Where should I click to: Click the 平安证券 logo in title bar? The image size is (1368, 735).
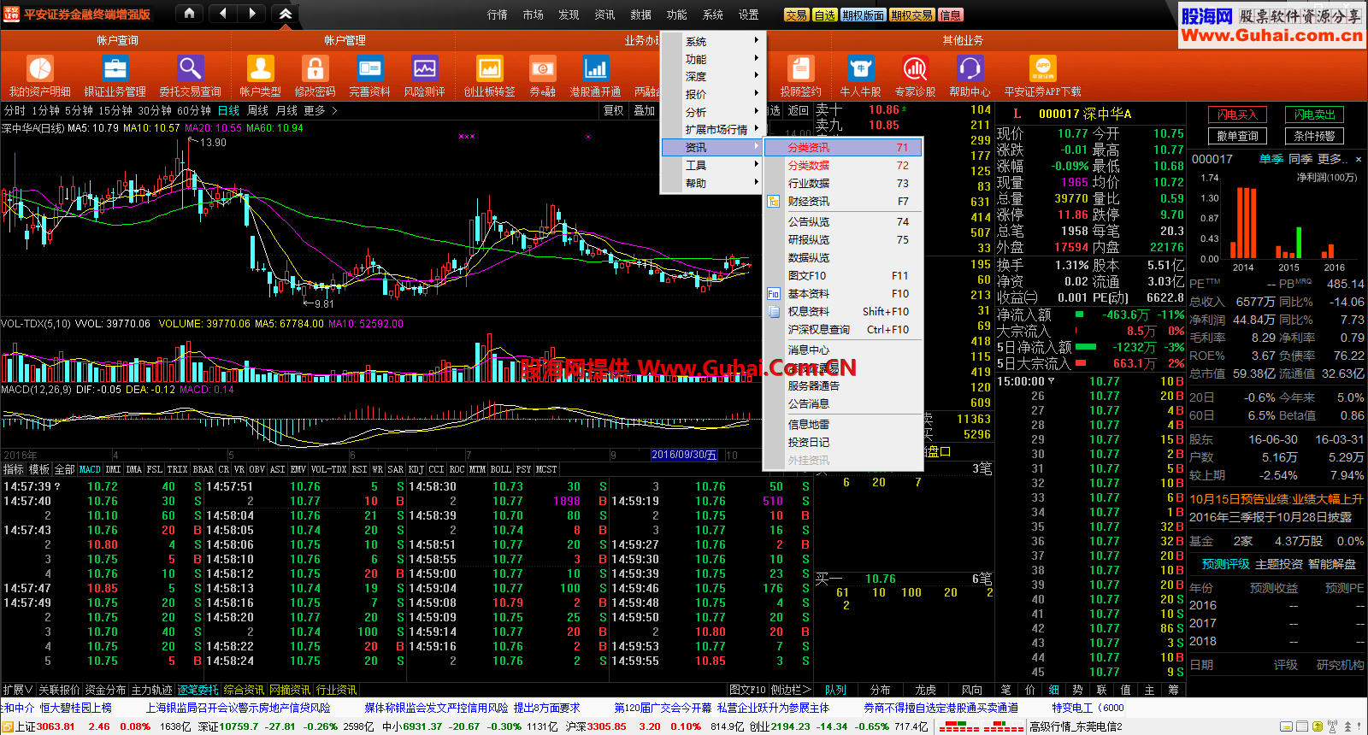click(12, 14)
